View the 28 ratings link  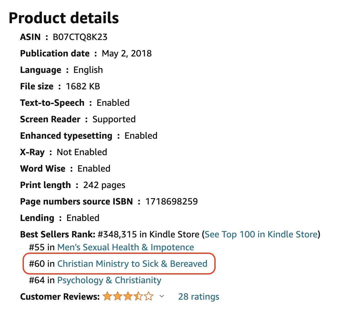[199, 296]
